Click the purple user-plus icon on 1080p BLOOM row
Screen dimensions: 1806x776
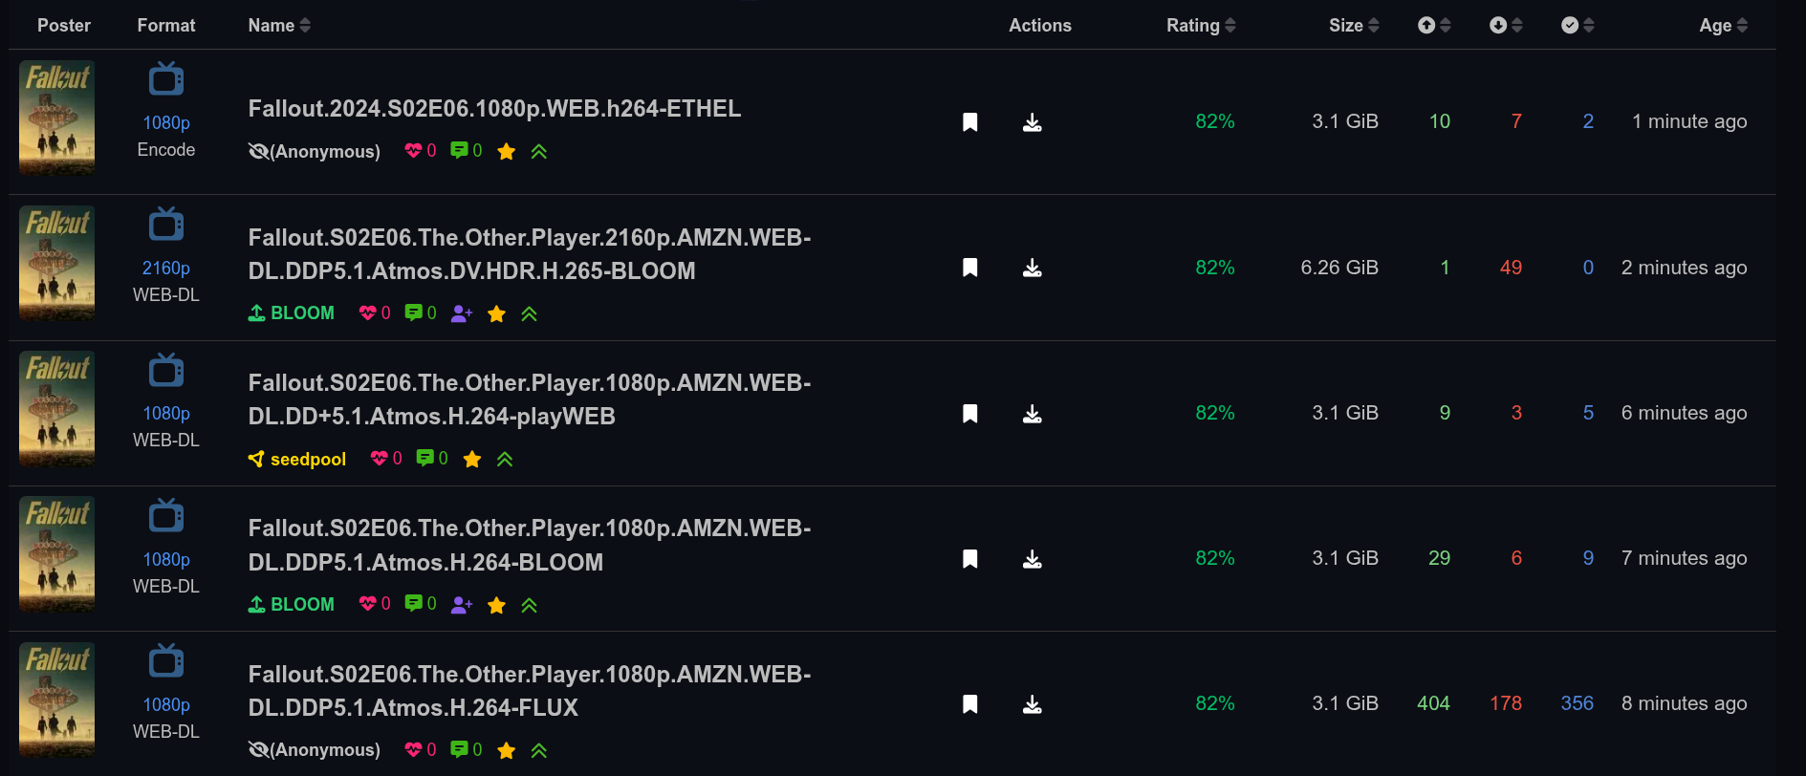[x=462, y=604]
